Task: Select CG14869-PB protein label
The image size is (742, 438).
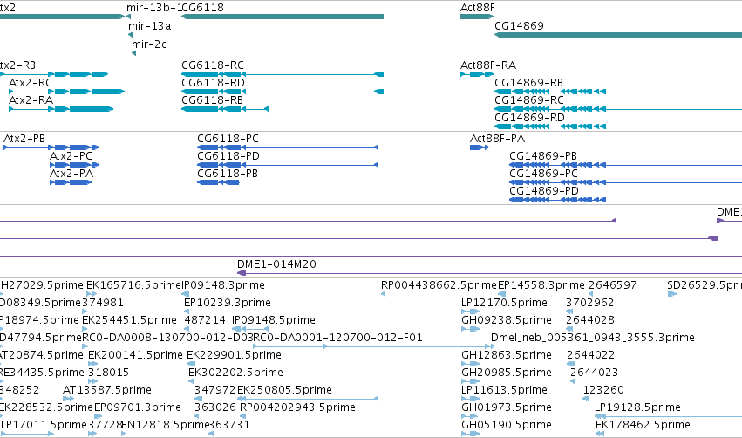Action: pos(543,156)
